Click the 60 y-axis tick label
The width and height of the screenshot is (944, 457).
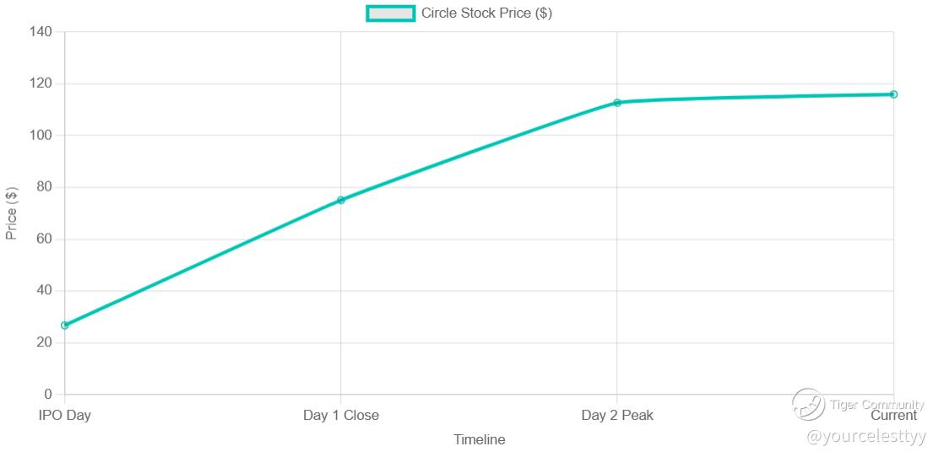coord(44,239)
